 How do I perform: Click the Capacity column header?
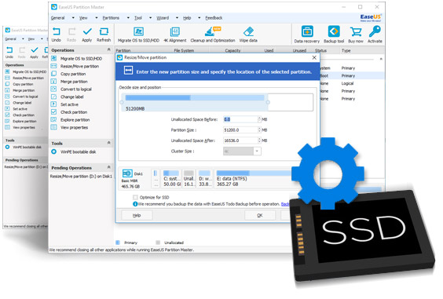[x=232, y=50]
